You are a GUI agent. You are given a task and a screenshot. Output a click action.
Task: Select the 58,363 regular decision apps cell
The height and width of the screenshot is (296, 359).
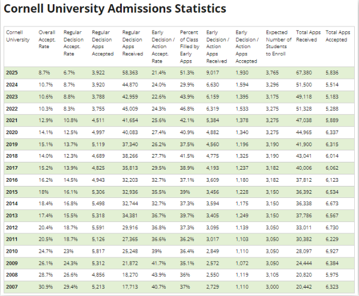(x=130, y=73)
